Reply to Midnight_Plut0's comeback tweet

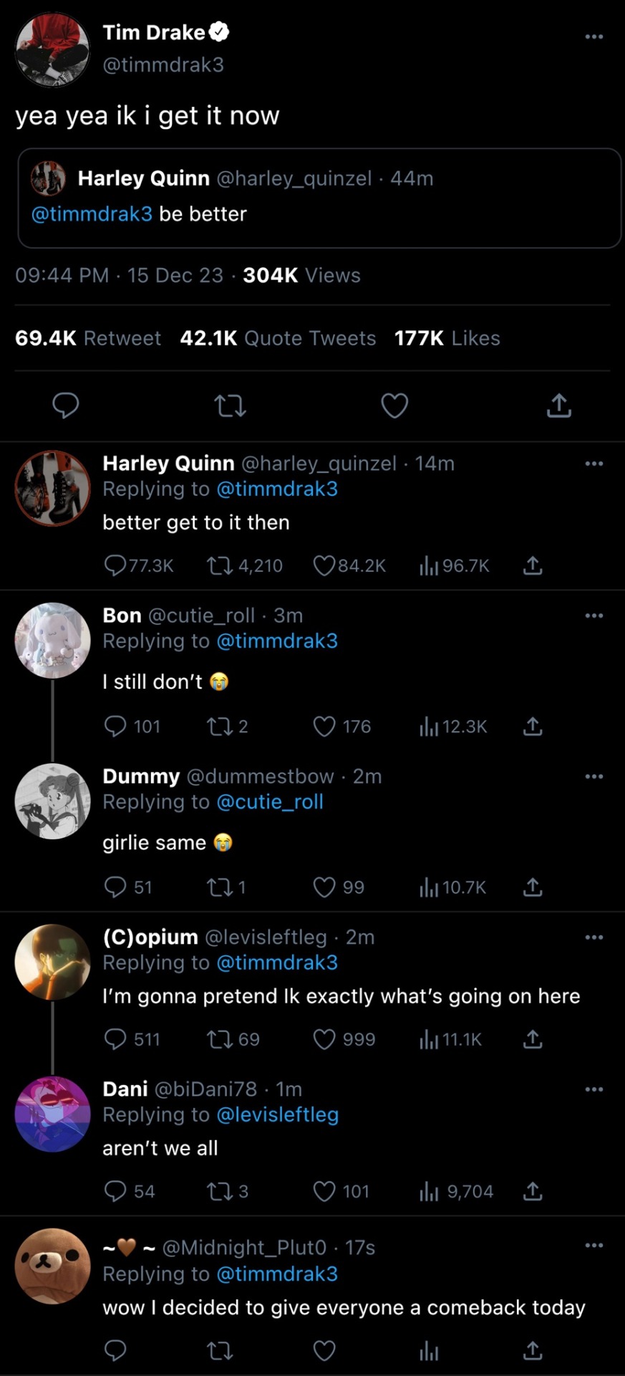[115, 1351]
